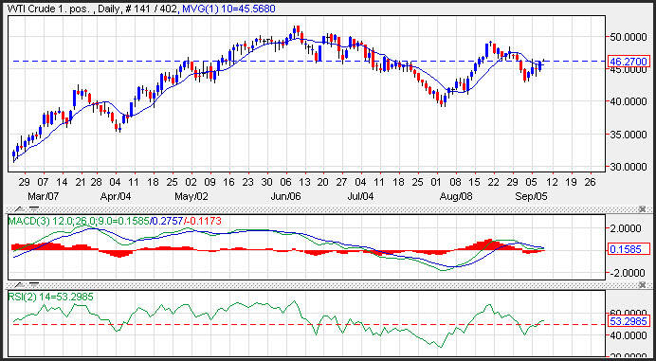Click the 2.0000 MACD axis label
This screenshot has width=656, height=361.
629,228
